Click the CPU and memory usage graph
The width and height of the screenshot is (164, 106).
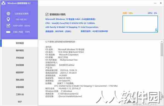[140, 24]
